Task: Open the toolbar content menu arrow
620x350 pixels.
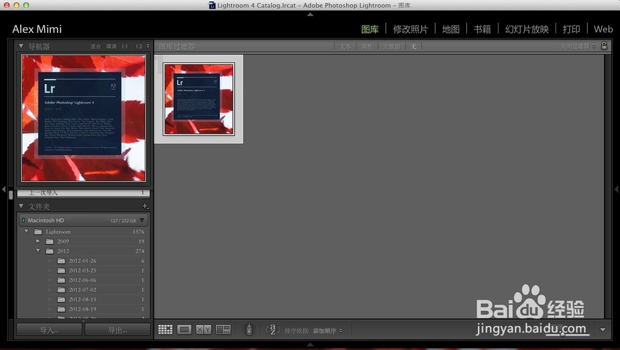Action: pos(603,330)
